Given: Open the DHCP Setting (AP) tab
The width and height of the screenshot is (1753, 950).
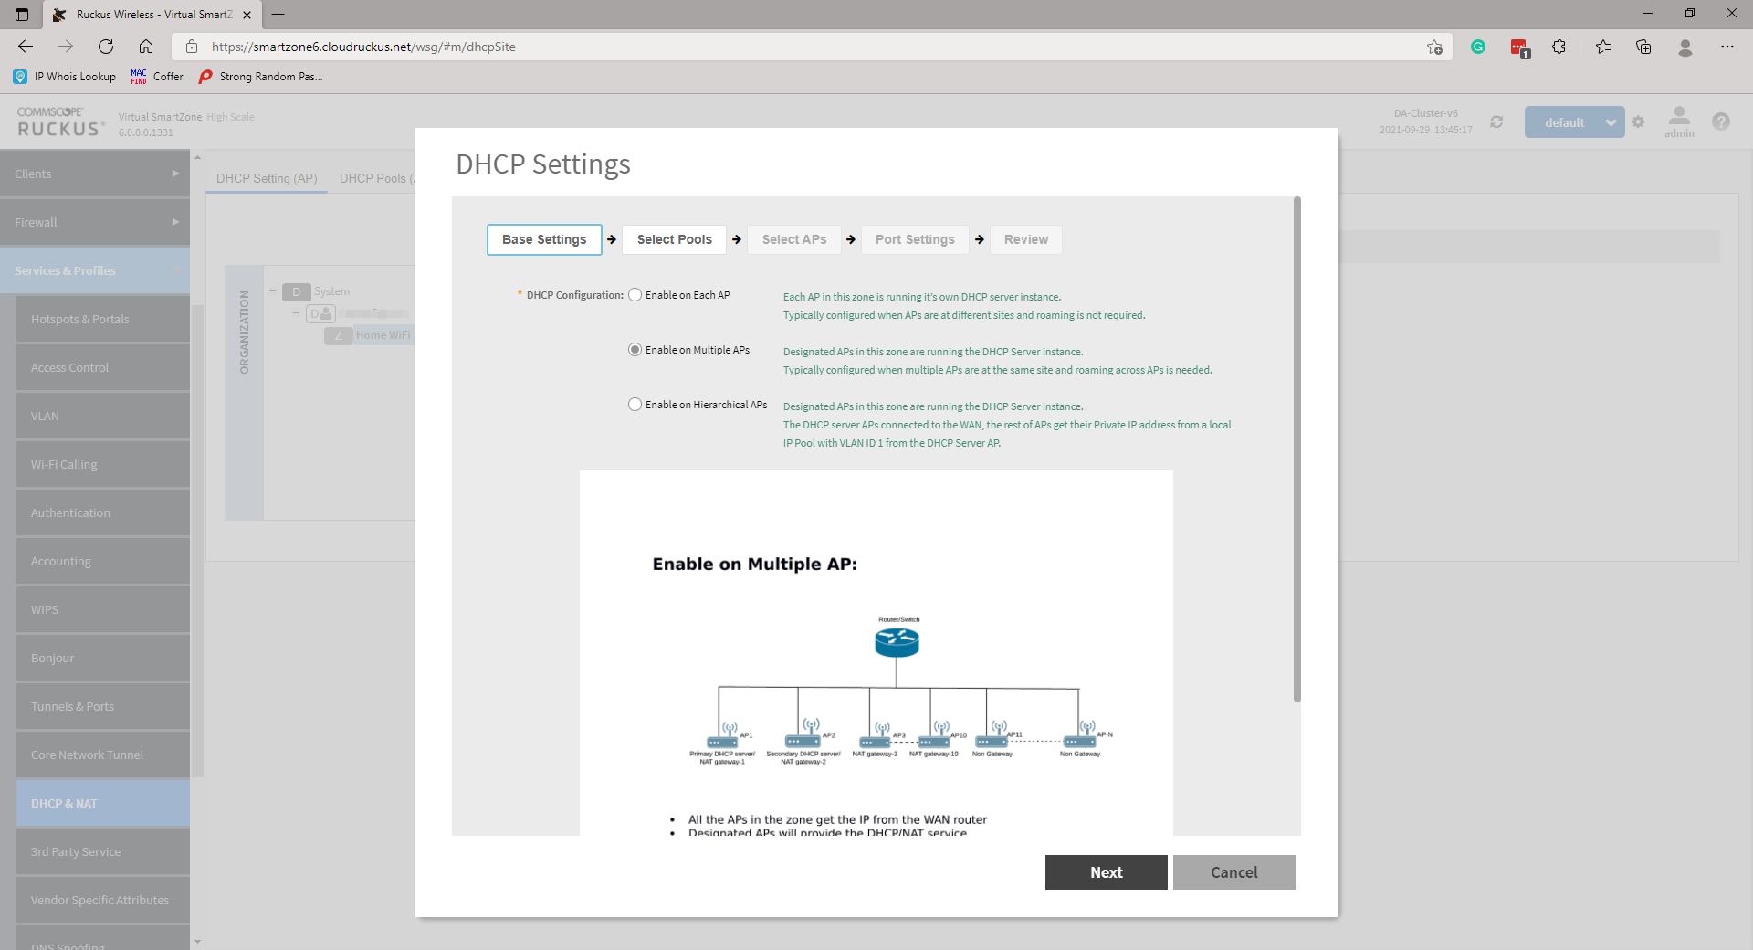Looking at the screenshot, I should [x=267, y=178].
